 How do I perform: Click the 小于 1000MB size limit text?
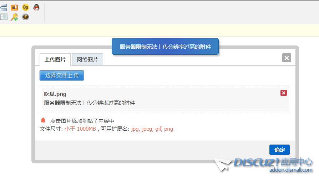click(80, 129)
